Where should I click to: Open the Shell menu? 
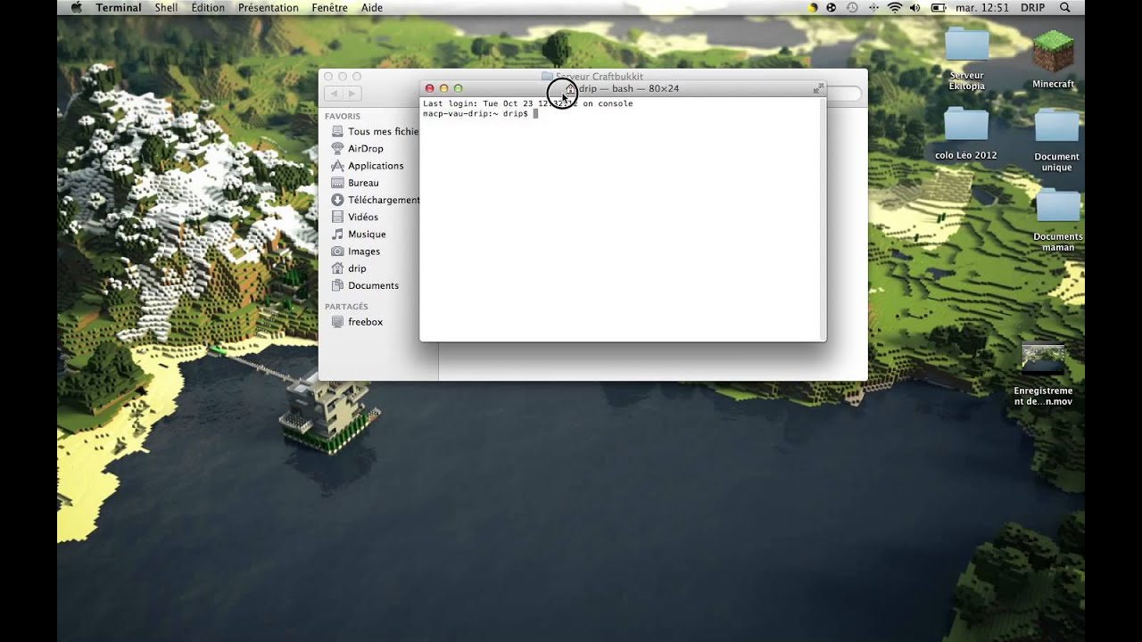click(x=166, y=7)
